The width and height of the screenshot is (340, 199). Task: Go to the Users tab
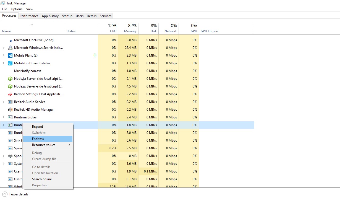(80, 16)
